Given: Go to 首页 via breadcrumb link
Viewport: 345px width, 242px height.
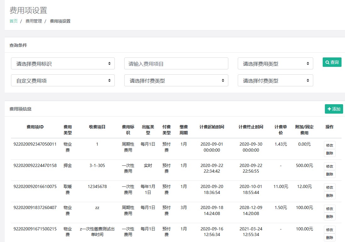Looking at the screenshot, I should tap(14, 21).
